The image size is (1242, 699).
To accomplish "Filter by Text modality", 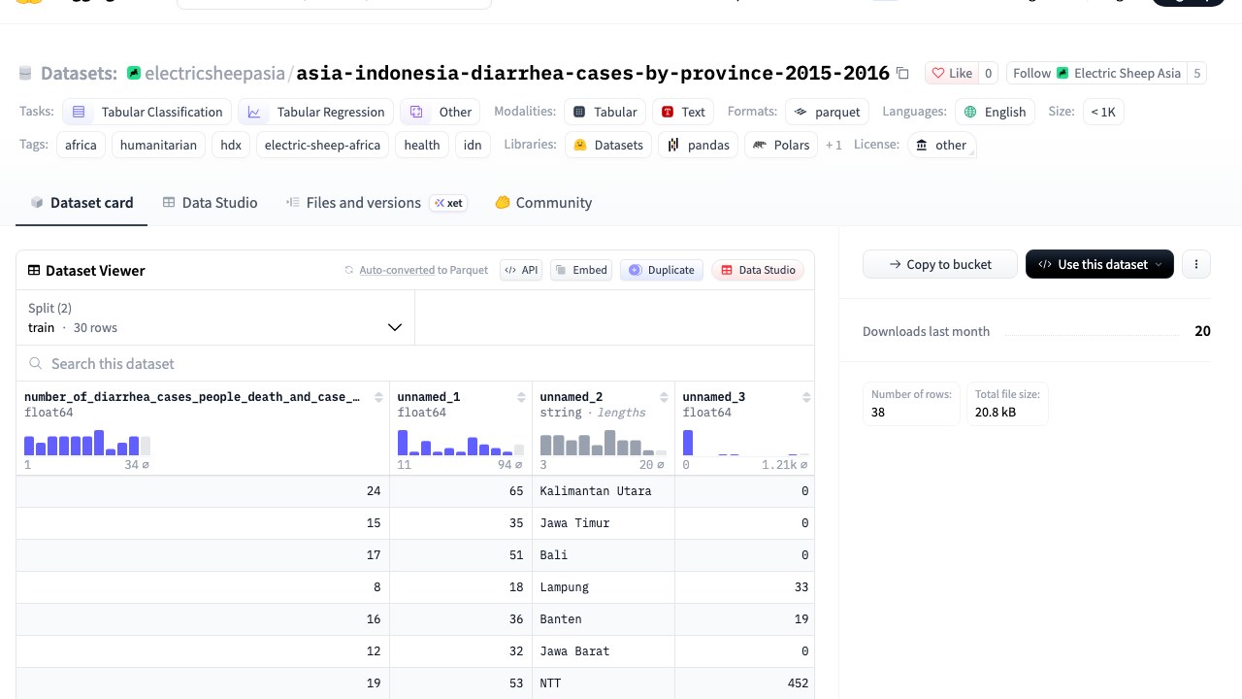I will (x=683, y=112).
